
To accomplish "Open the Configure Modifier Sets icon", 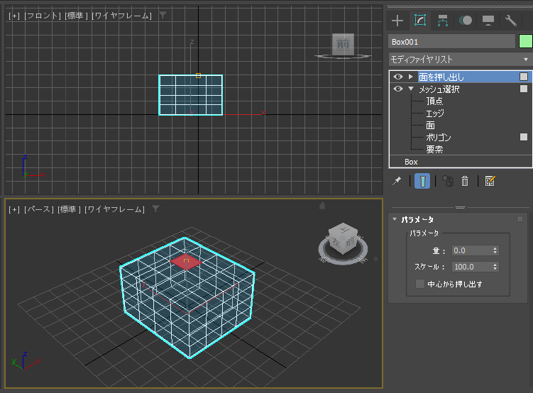I will coord(490,181).
